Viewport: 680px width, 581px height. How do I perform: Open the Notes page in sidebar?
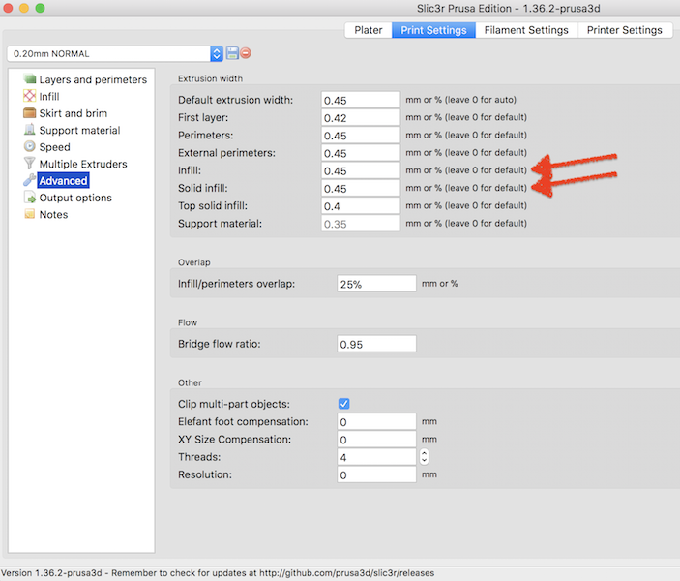(52, 214)
